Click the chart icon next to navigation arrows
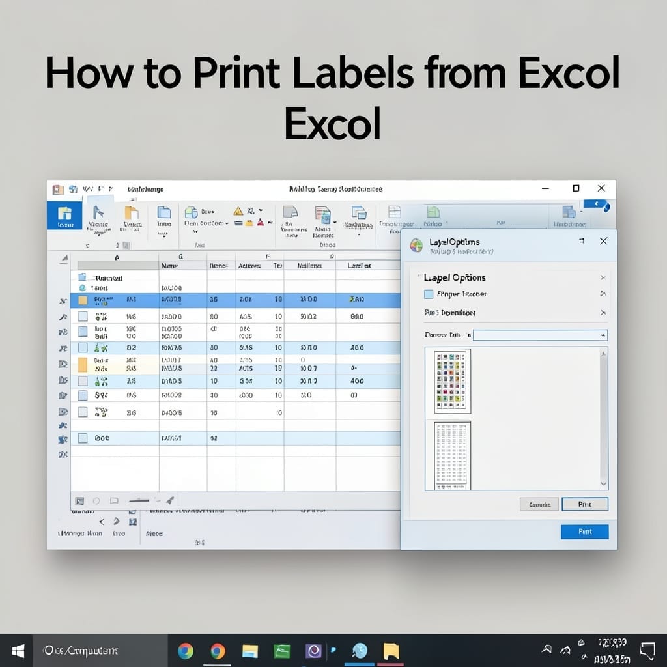 tap(133, 522)
